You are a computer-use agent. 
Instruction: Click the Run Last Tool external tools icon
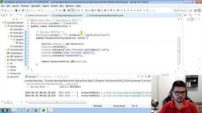coord(99,10)
